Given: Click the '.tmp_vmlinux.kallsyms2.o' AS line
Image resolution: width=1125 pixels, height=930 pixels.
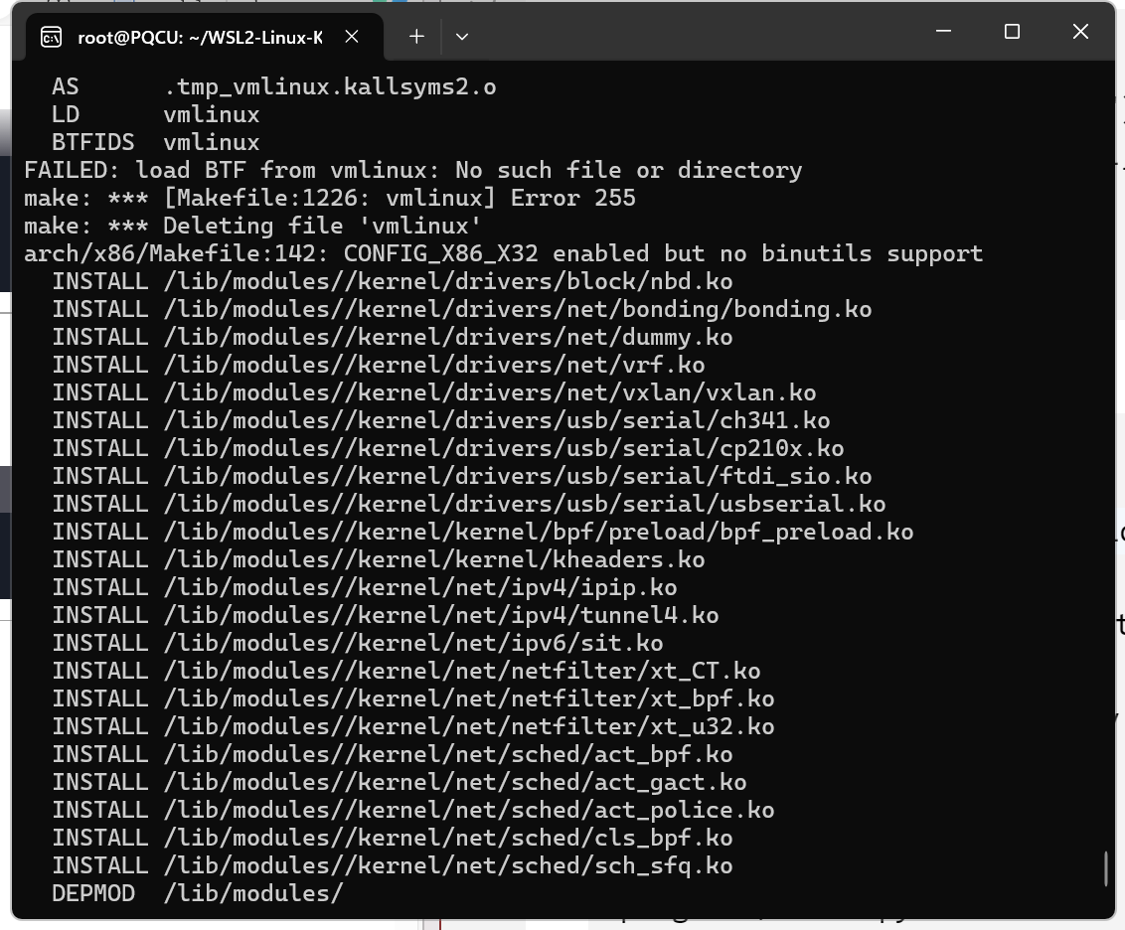Looking at the screenshot, I should [x=274, y=87].
